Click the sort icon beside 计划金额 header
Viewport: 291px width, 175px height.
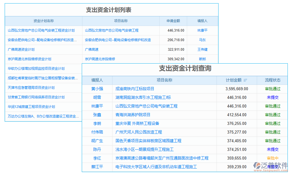pyautogui.click(x=245, y=80)
